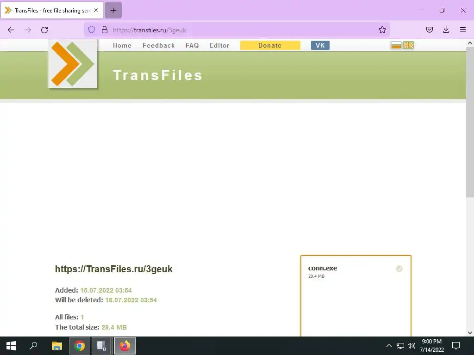Click the 29.4 MB size under conn.exe
This screenshot has width=474, height=355.
316,276
